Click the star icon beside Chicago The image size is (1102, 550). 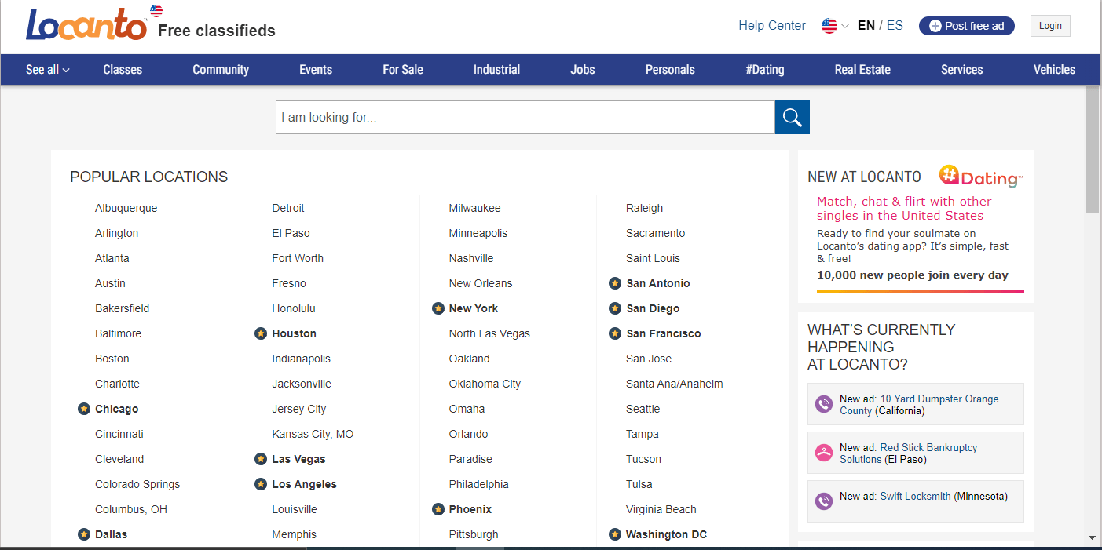[x=84, y=409]
